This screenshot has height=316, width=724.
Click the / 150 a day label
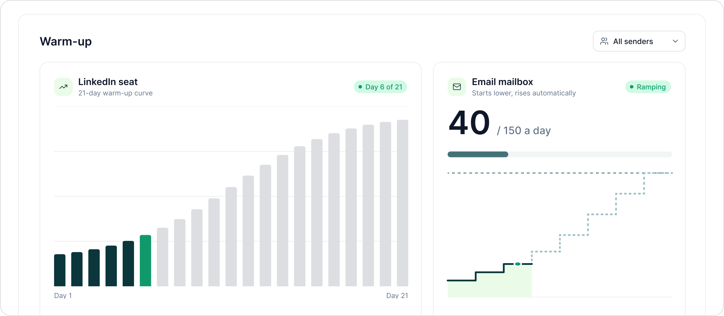pyautogui.click(x=524, y=131)
